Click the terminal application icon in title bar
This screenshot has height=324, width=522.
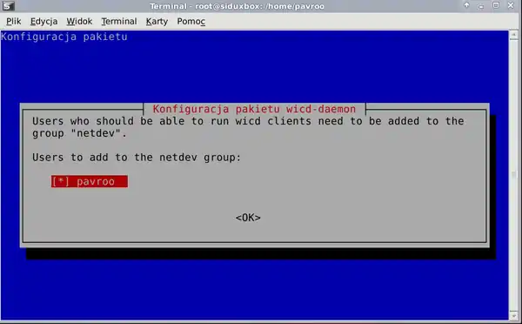[x=8, y=6]
